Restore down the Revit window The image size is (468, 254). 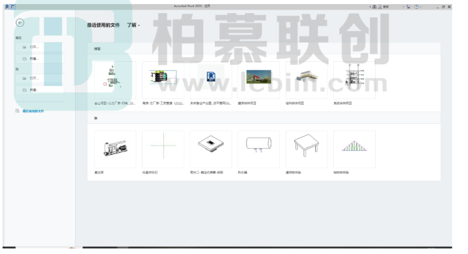pyautogui.click(x=443, y=7)
